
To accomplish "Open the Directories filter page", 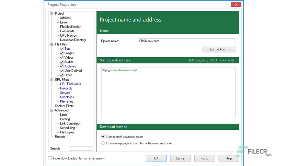I will point(67,97).
